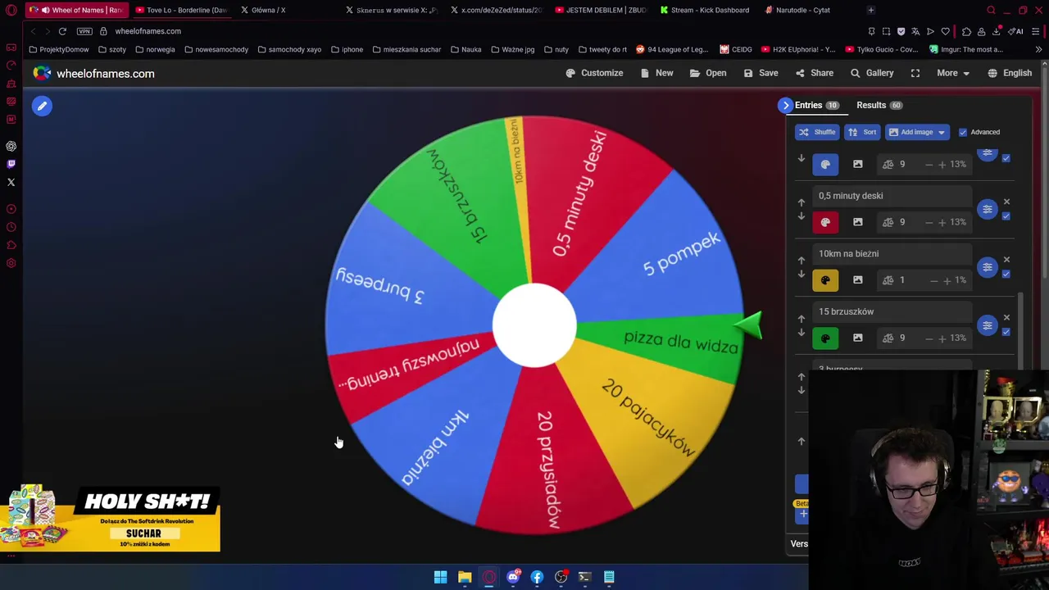1049x590 pixels.
Task: Decrease the weight of 10km na bieżni
Action: tap(933, 280)
